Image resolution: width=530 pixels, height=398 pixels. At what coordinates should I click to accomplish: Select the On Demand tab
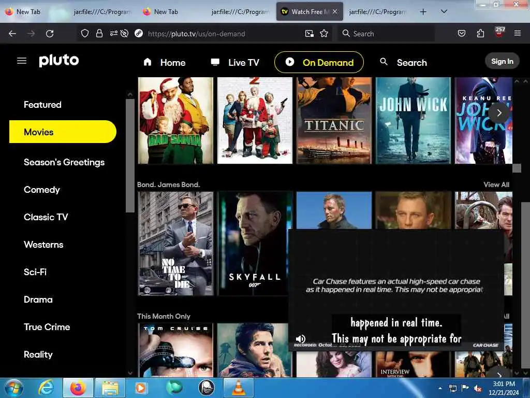point(319,62)
